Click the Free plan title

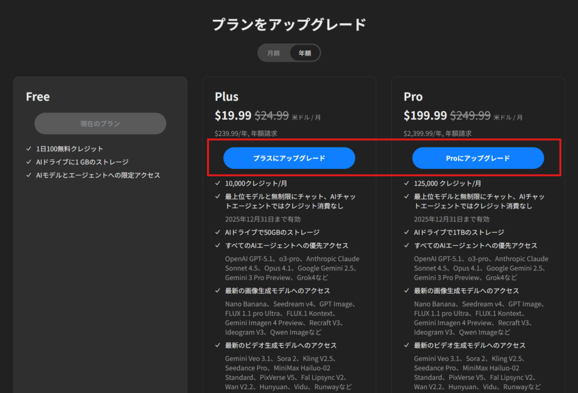pos(38,97)
